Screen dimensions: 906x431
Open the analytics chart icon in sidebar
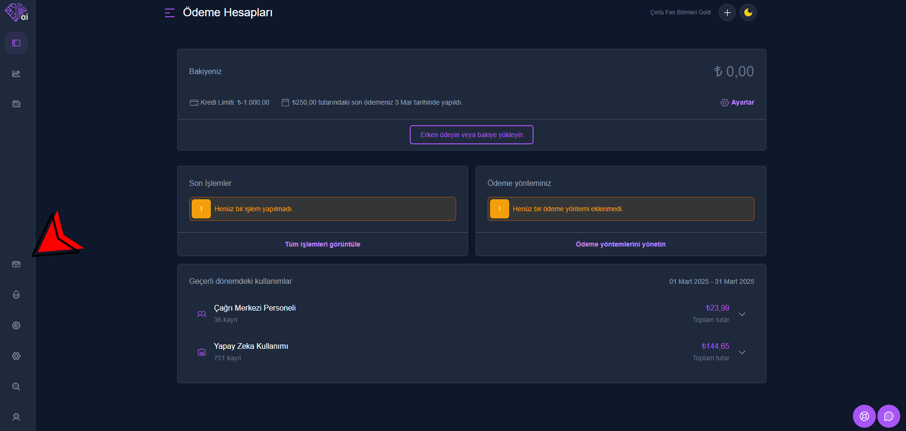(16, 74)
